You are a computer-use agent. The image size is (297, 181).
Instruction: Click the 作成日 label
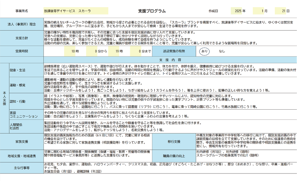pos(213,11)
